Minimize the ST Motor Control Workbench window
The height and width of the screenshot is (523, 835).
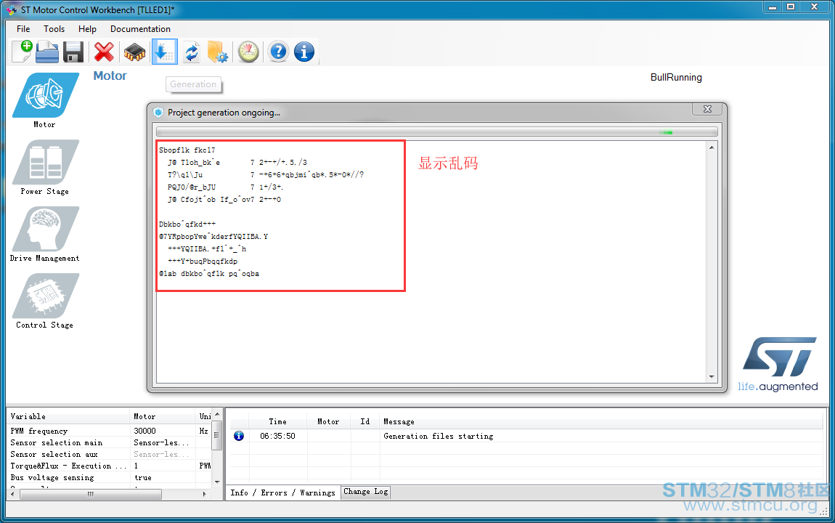pyautogui.click(x=772, y=7)
